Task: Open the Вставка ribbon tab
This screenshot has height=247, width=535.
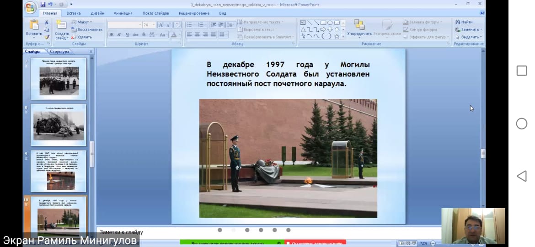Action: pyautogui.click(x=73, y=13)
